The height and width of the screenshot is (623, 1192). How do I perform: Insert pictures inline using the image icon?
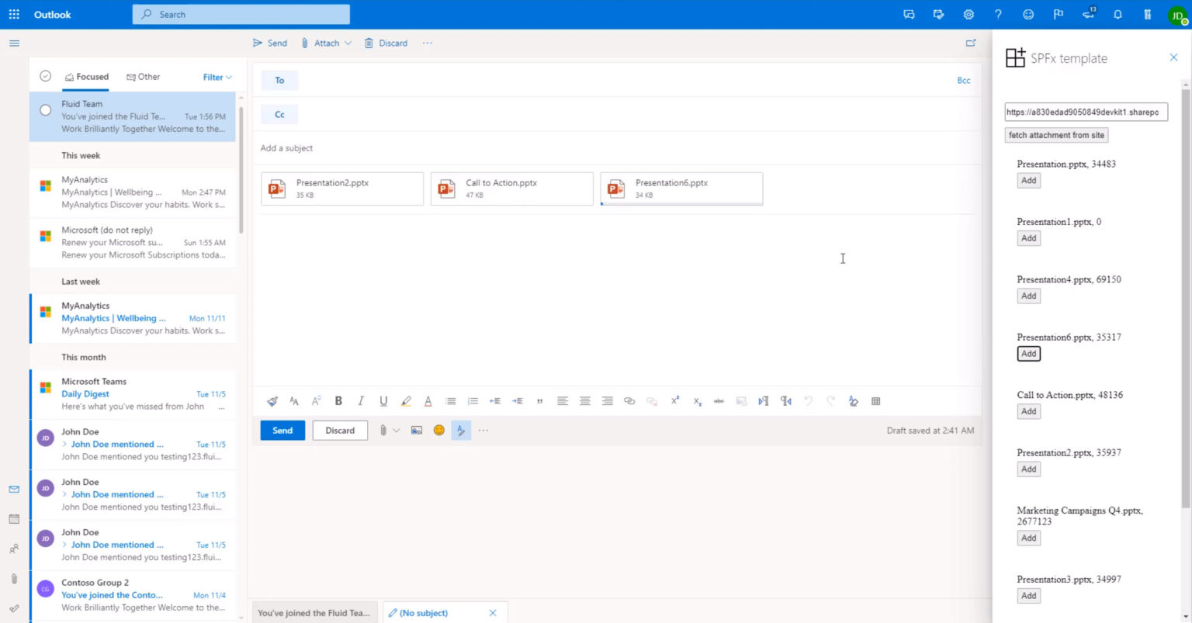coord(417,431)
